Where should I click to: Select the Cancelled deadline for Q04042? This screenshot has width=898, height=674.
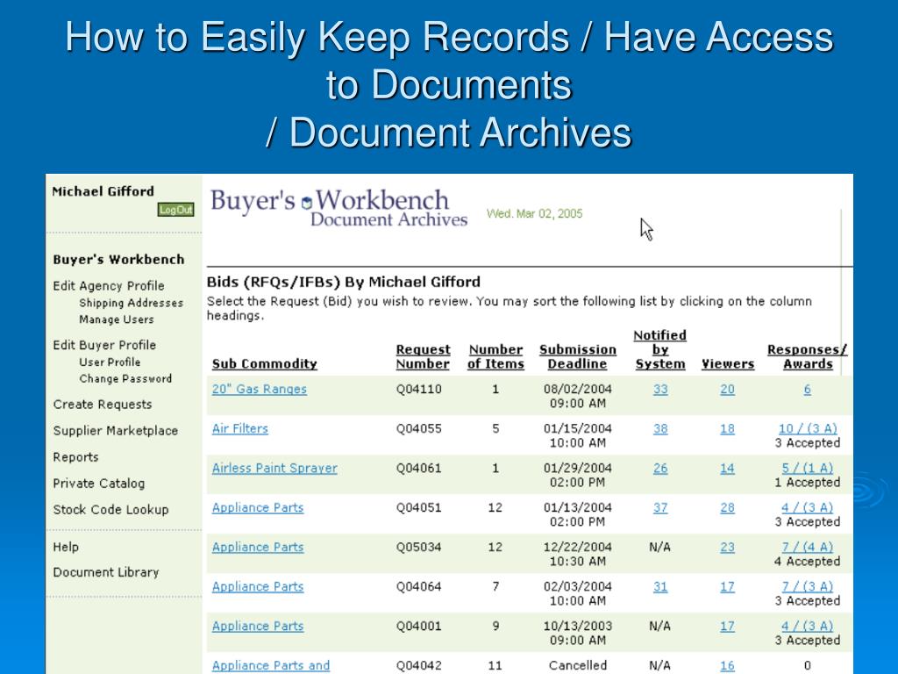(x=577, y=665)
